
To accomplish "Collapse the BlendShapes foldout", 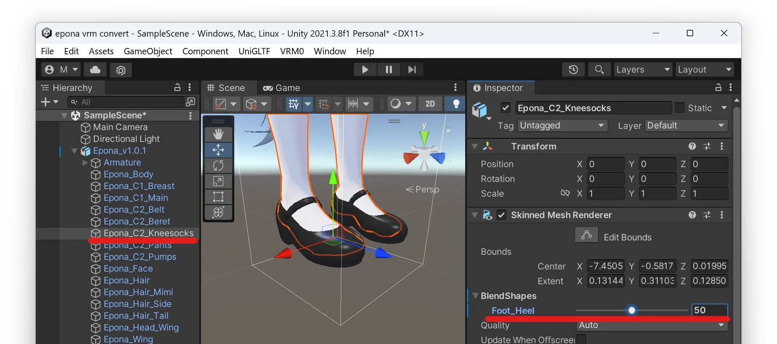I will coord(475,296).
